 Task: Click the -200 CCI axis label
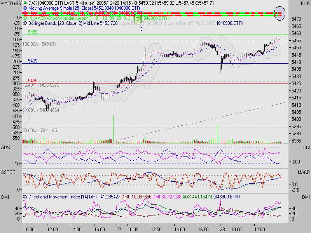[x=296, y=162]
